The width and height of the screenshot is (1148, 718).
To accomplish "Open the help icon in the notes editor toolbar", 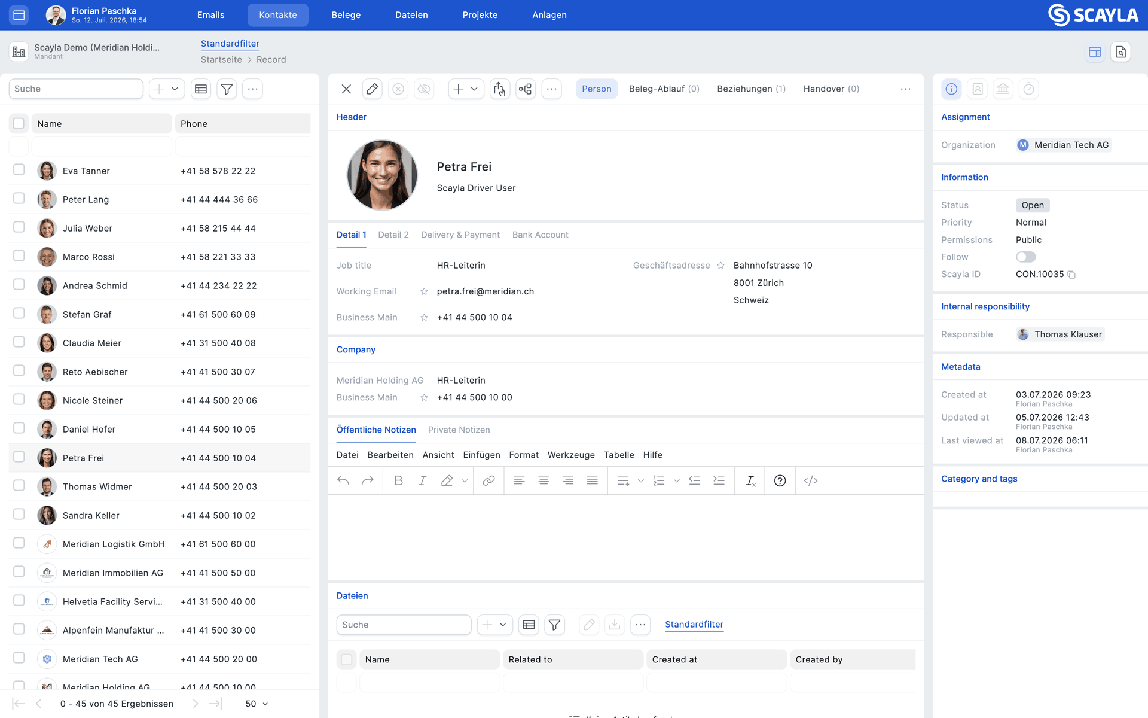I will (x=780, y=480).
